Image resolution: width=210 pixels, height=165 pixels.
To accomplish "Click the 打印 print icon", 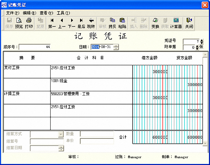I will [29, 23].
